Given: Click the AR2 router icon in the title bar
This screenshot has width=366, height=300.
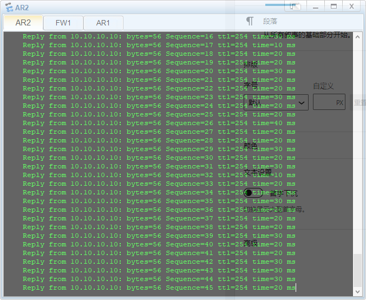Looking at the screenshot, I should [x=9, y=7].
